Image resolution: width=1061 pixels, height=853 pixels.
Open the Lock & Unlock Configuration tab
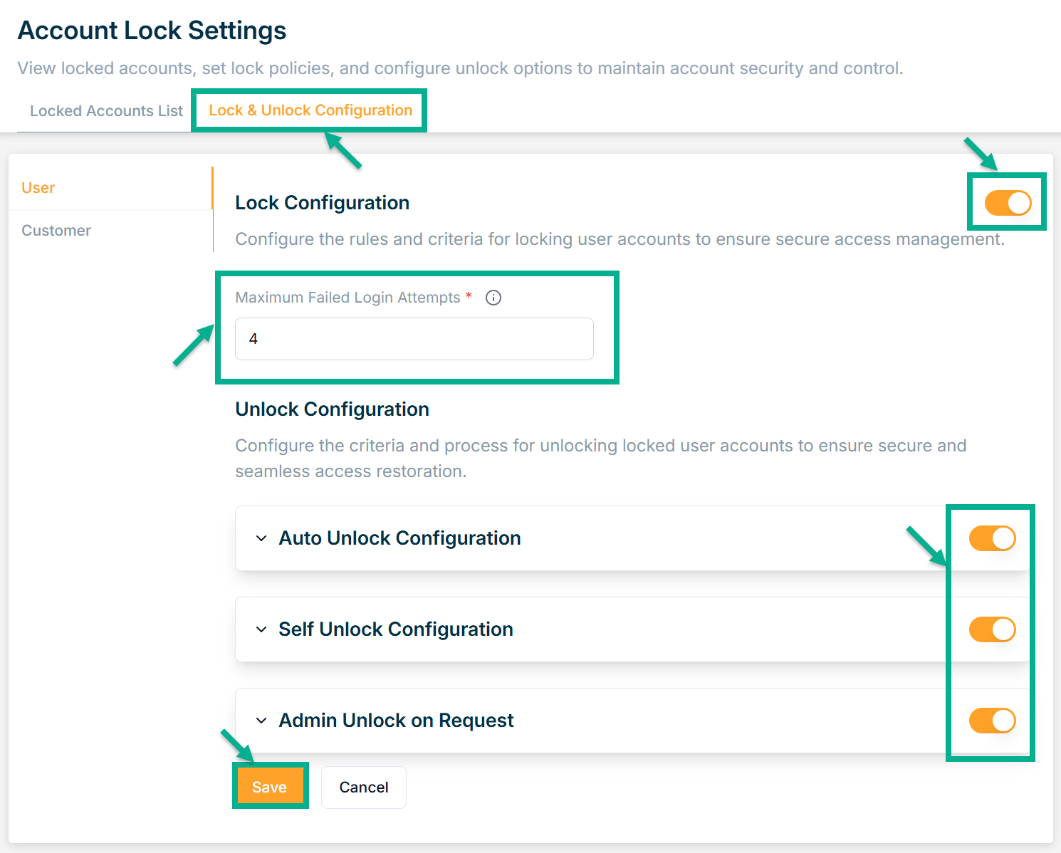pyautogui.click(x=310, y=110)
